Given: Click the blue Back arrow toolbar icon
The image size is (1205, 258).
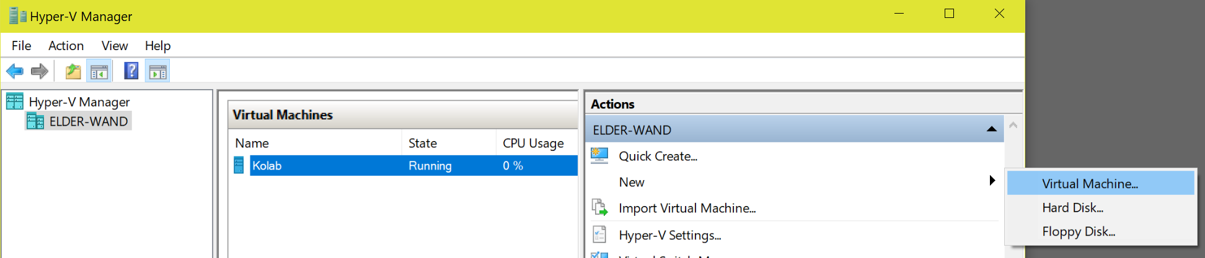Looking at the screenshot, I should pyautogui.click(x=15, y=72).
